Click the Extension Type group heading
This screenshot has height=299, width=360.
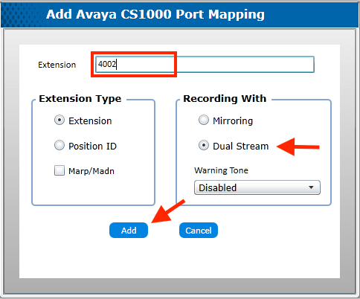pyautogui.click(x=80, y=99)
